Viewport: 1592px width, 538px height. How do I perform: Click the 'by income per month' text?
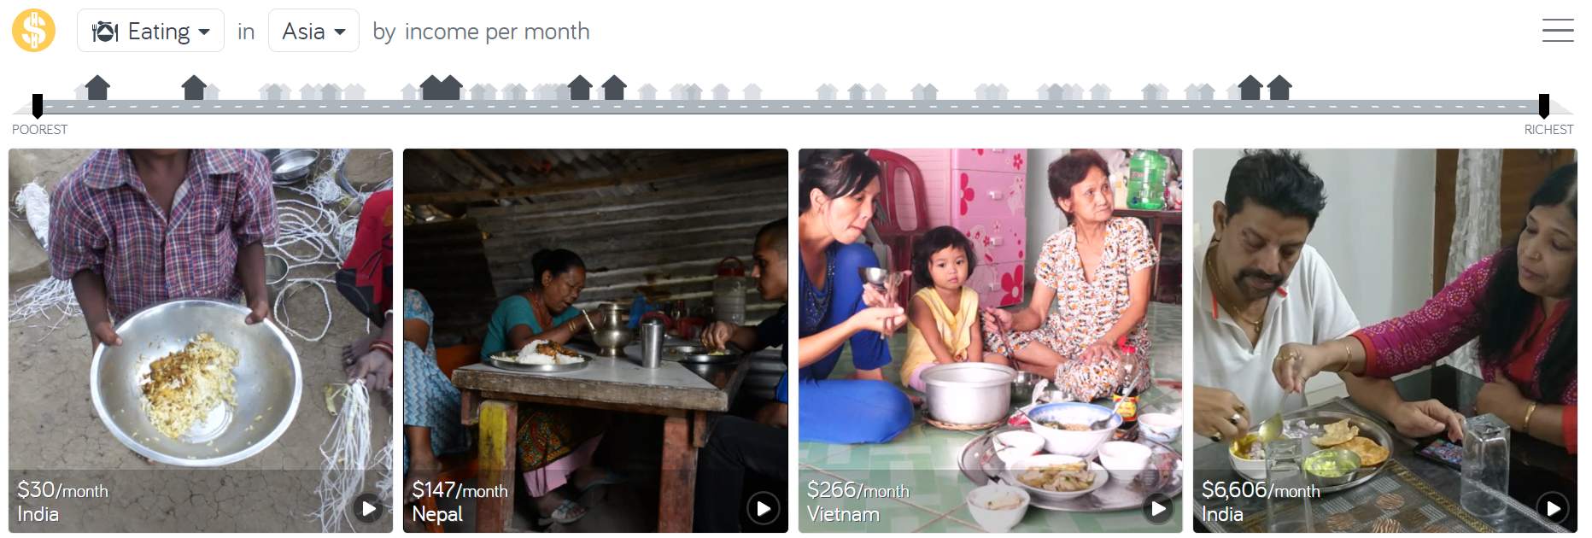click(x=481, y=32)
